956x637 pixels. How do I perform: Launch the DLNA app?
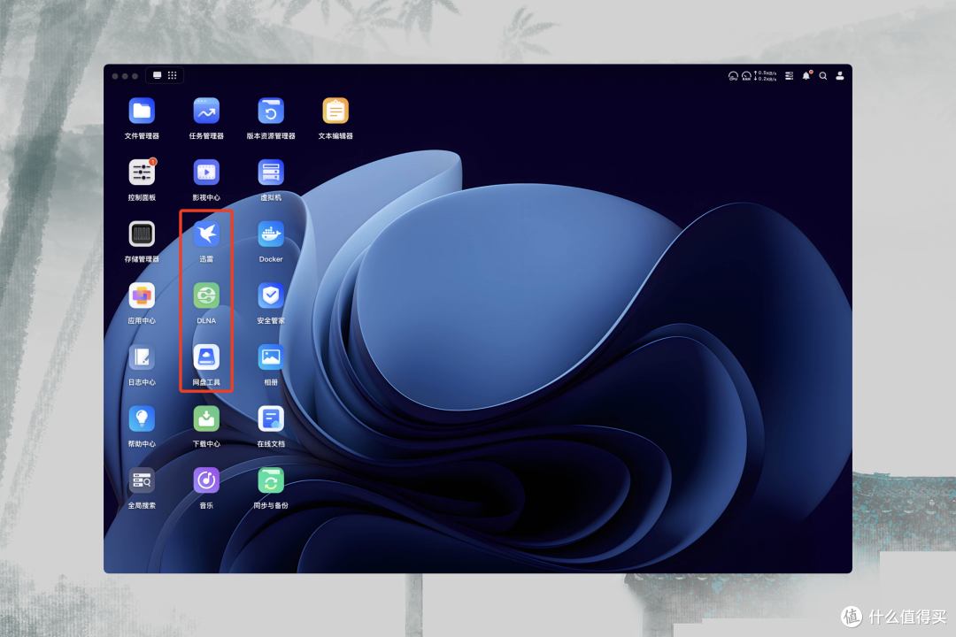pos(206,295)
